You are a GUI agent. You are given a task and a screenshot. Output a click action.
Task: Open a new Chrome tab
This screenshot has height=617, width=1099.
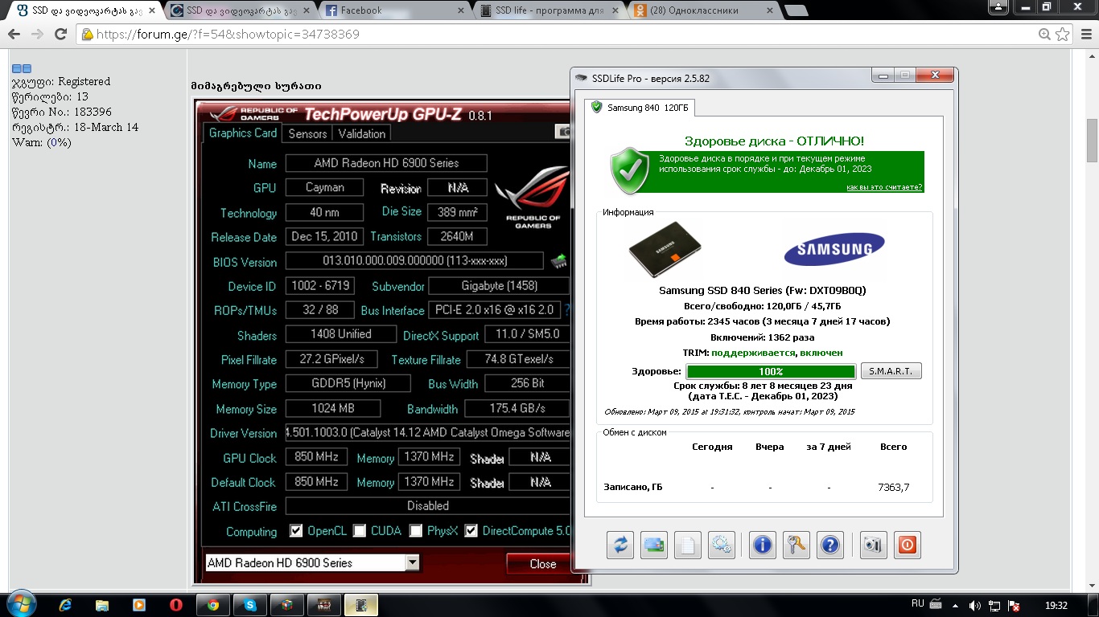tap(796, 10)
